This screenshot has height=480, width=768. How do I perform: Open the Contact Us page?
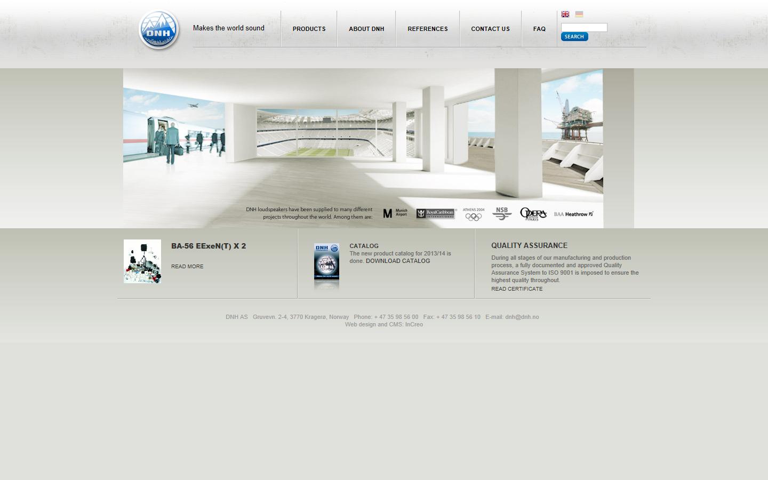(490, 29)
